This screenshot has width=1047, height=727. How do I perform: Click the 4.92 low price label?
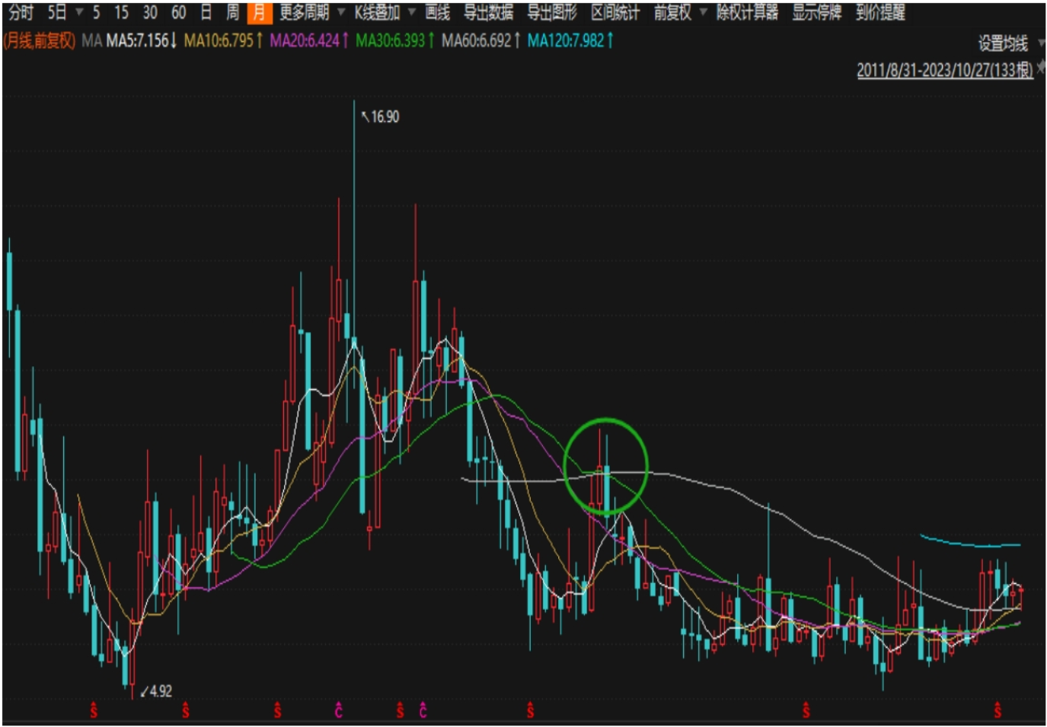[160, 691]
